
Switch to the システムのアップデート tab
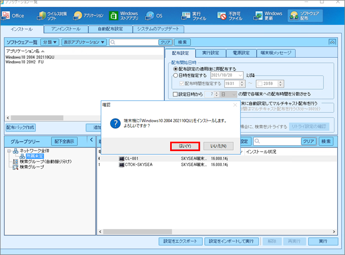coord(158,29)
